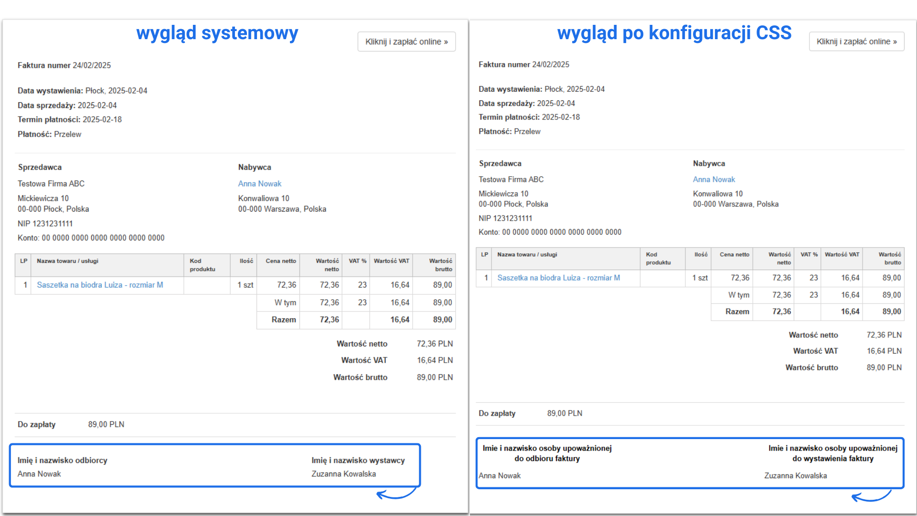
Task: Click signature name "Zuzanna Kowalska" on left invoice
Action: click(x=344, y=473)
